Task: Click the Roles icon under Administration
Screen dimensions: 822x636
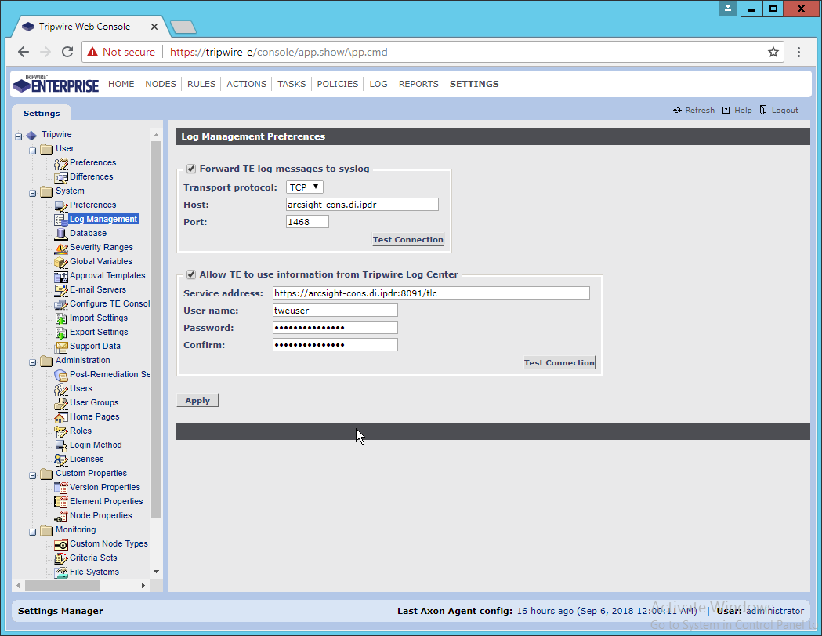Action: (61, 431)
